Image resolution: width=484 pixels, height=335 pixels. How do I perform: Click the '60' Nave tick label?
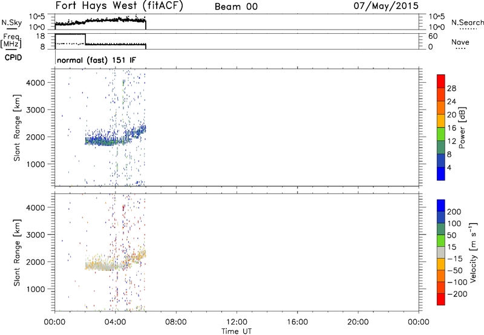coord(433,36)
